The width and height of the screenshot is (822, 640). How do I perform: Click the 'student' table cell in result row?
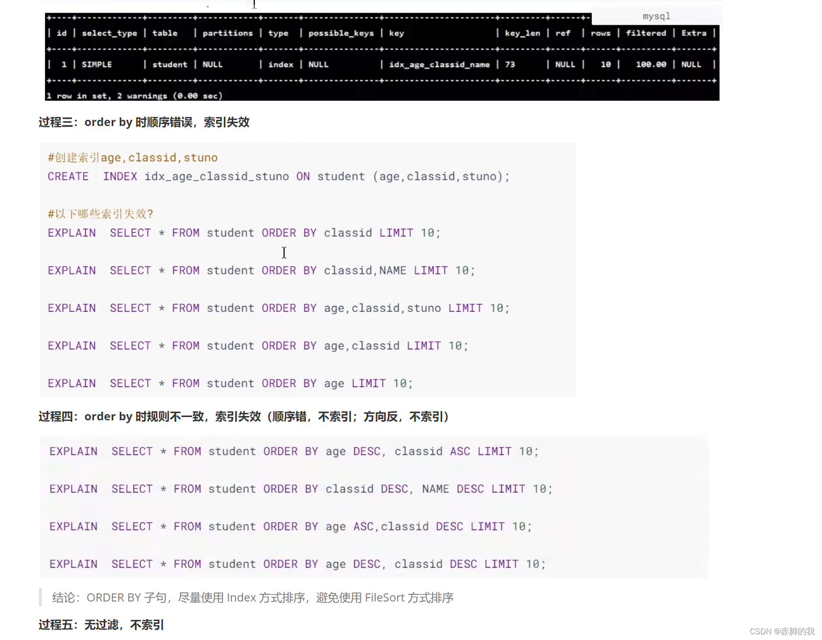pyautogui.click(x=170, y=64)
